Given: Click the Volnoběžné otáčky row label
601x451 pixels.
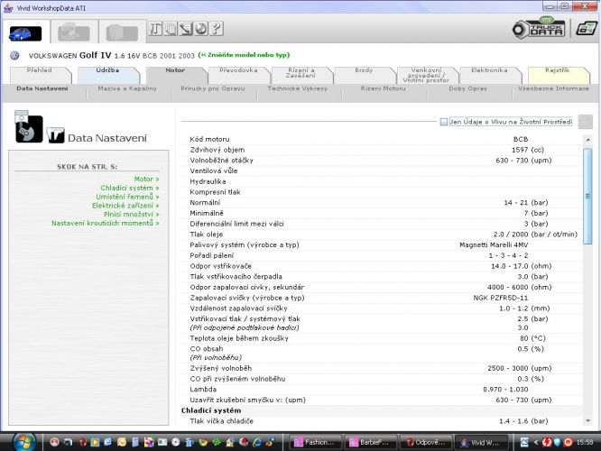Looking at the screenshot, I should (222, 161).
